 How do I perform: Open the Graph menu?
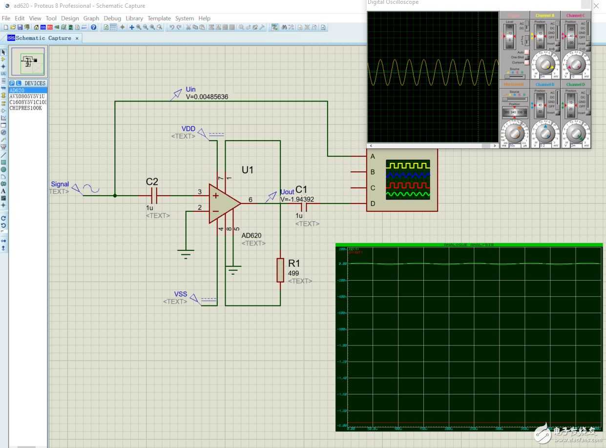(x=91, y=19)
